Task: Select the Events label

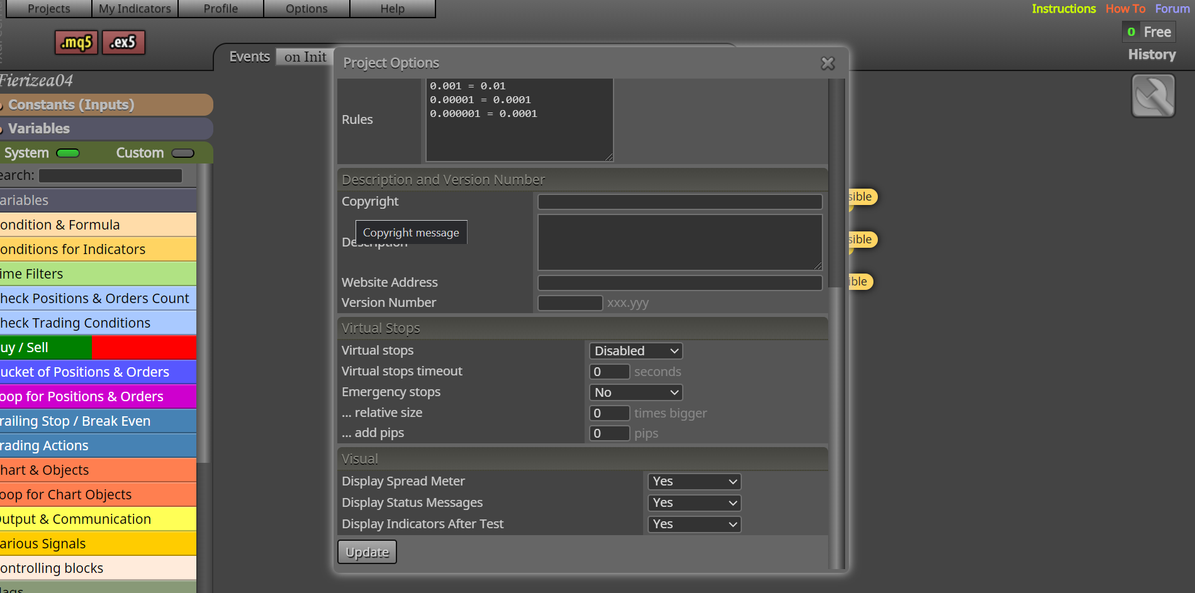Action: point(249,57)
